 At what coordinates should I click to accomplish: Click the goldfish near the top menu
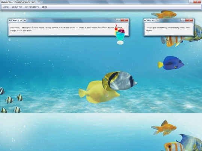(164, 14)
